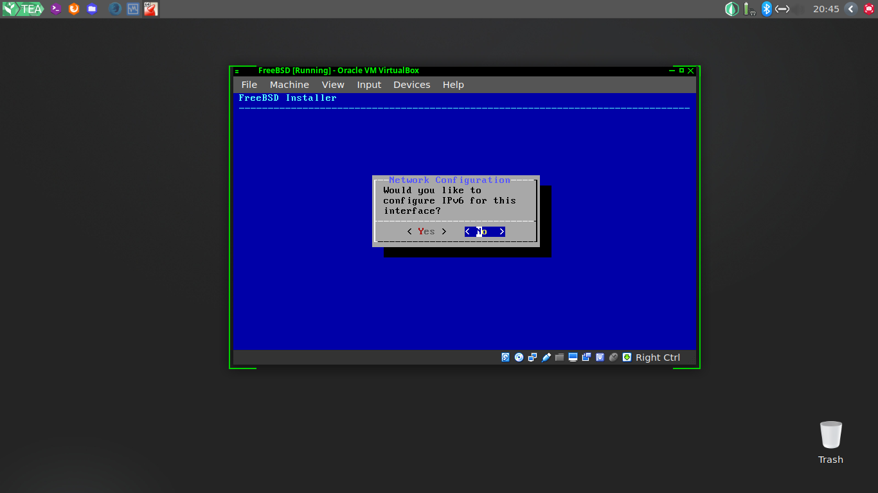The image size is (878, 493).
Task: Click the optical disc status icon
Action: (519, 358)
